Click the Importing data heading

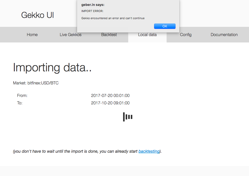[52, 67]
